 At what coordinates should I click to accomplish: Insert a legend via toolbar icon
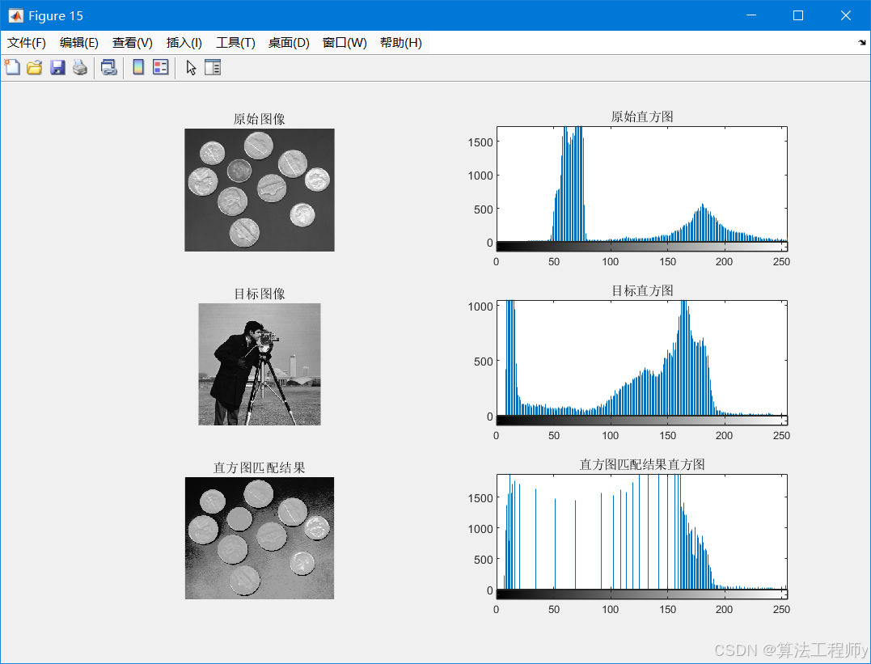[161, 67]
